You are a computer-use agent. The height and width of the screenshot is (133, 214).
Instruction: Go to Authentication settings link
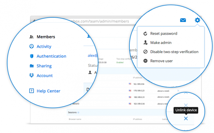[51, 56]
